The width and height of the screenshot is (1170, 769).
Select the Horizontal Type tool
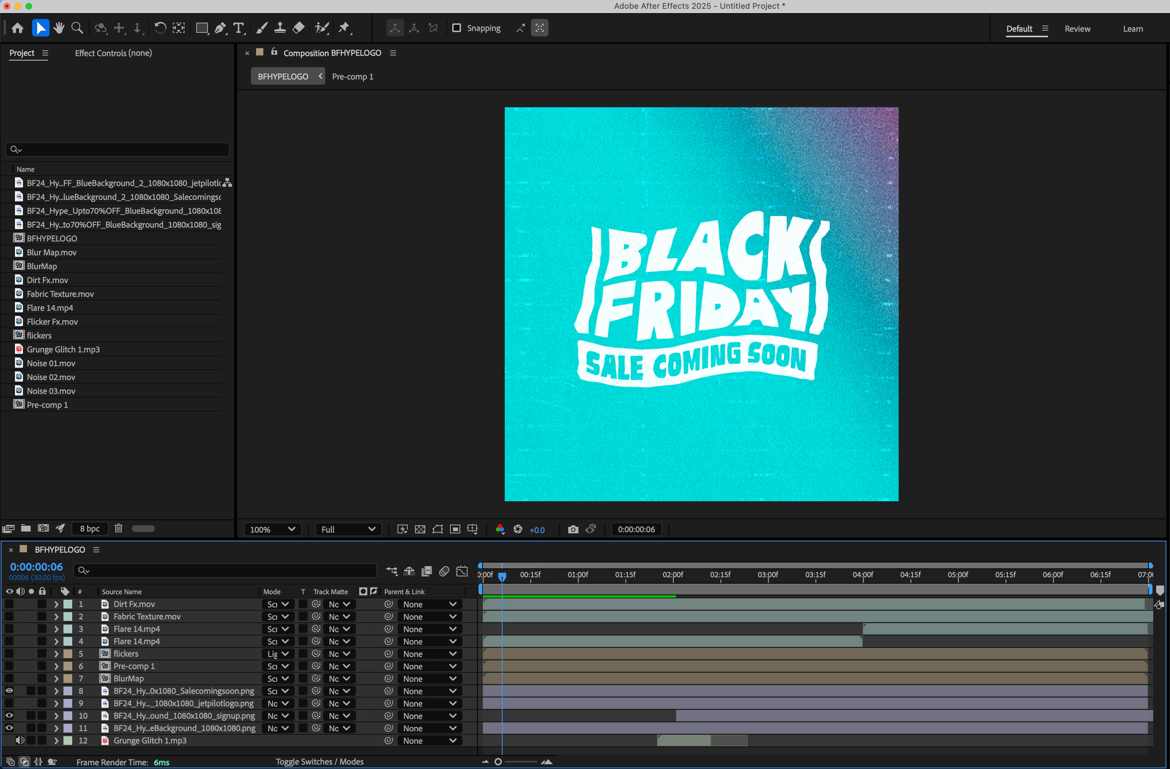[x=239, y=28]
